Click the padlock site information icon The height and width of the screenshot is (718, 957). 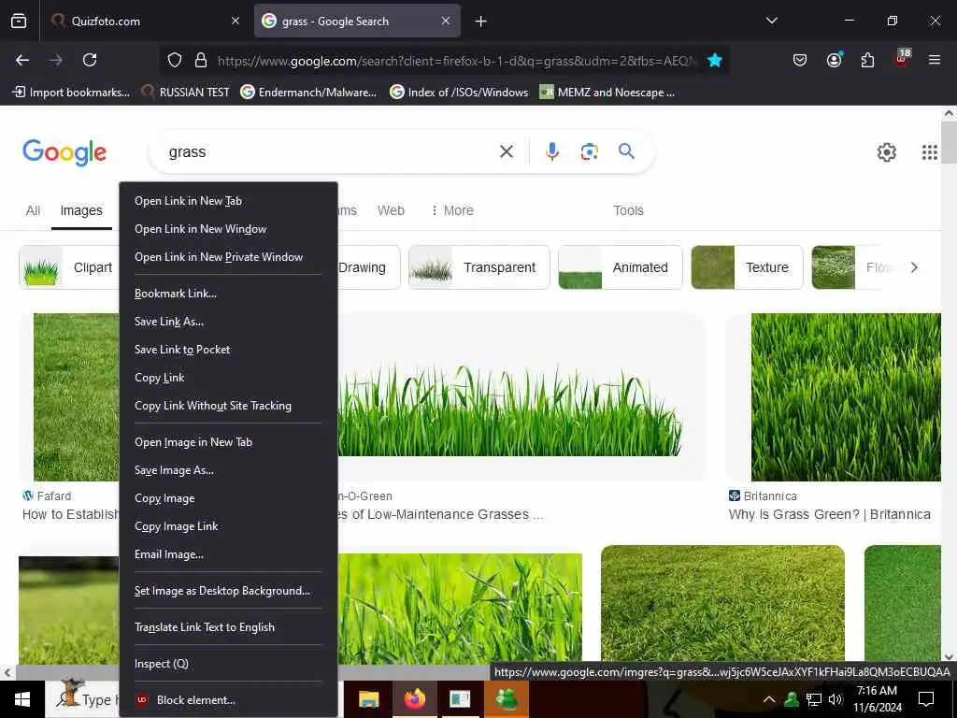click(201, 60)
